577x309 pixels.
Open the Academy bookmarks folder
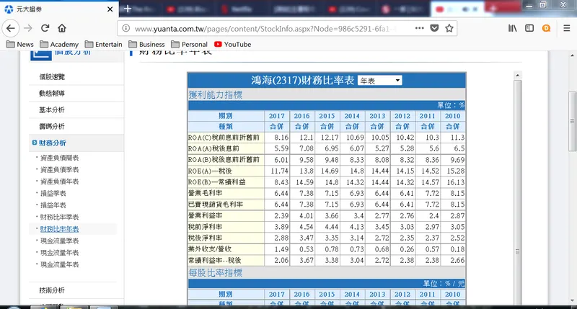pos(59,44)
